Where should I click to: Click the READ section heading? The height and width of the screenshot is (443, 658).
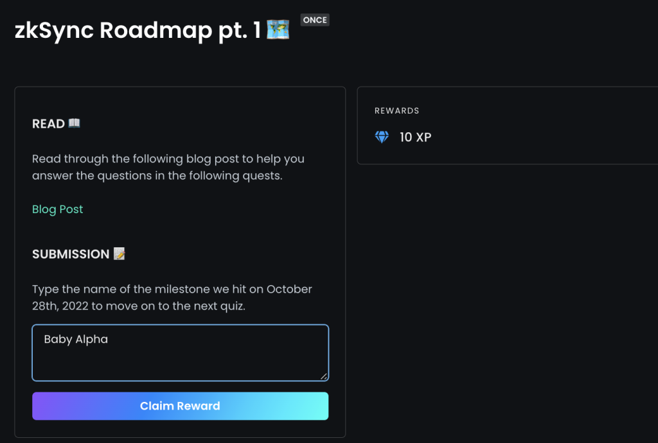point(48,124)
